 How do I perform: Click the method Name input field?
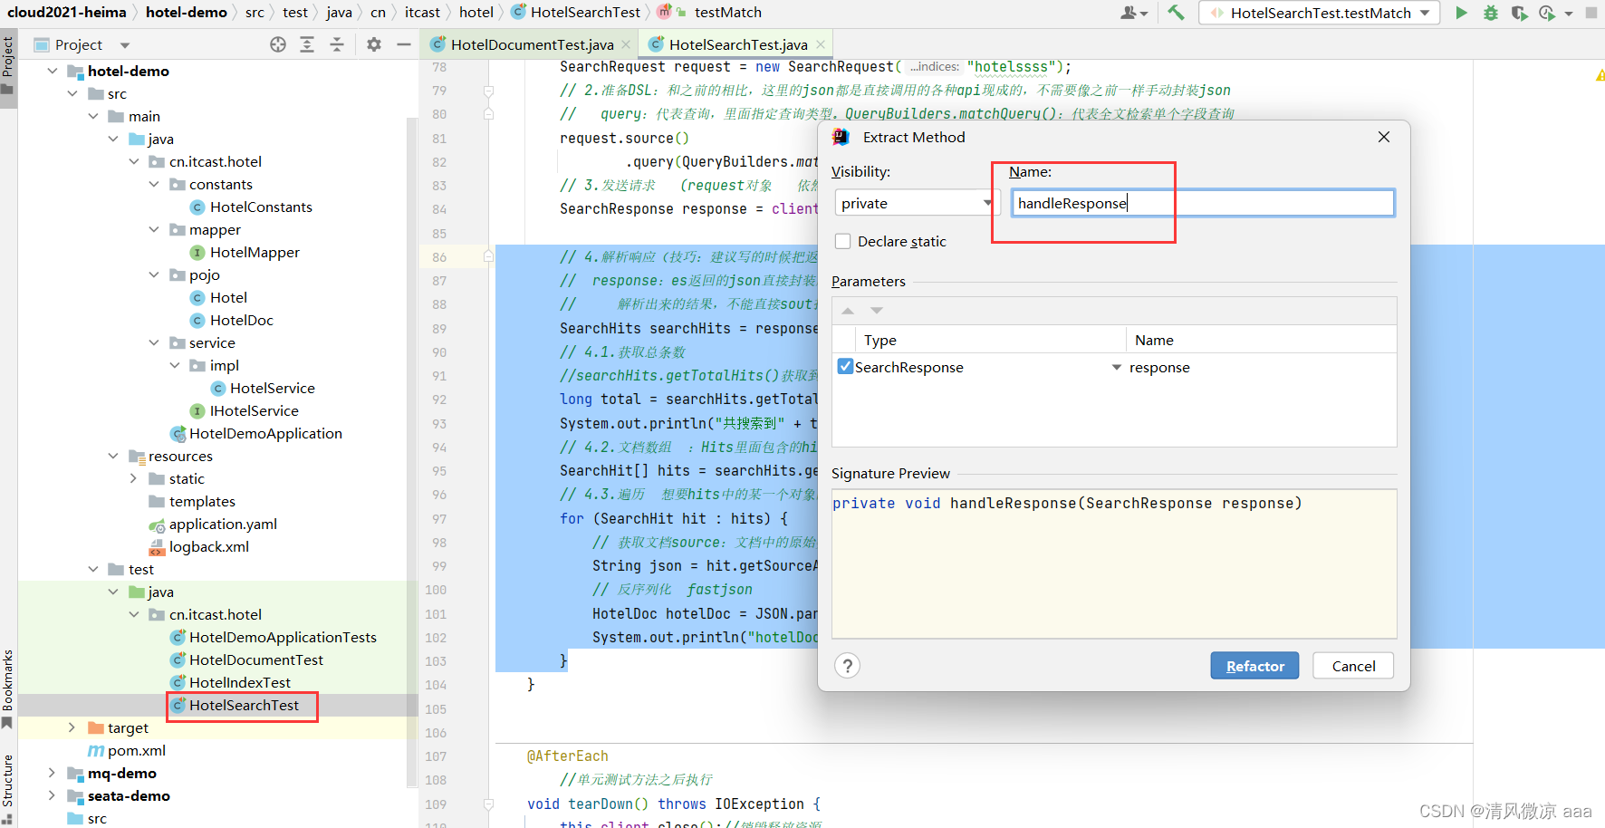tap(1203, 203)
